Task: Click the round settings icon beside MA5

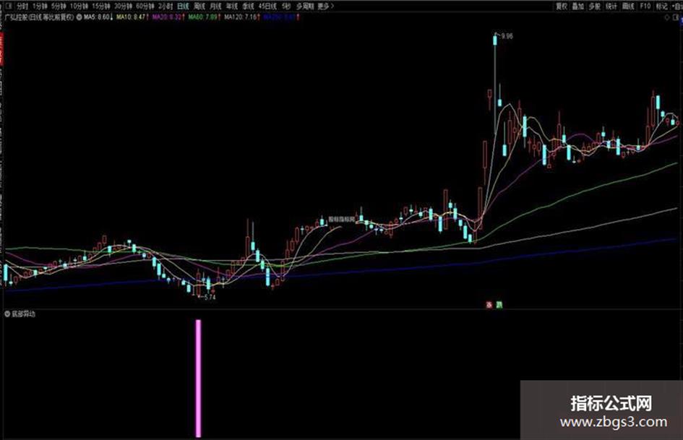Action: (x=80, y=17)
